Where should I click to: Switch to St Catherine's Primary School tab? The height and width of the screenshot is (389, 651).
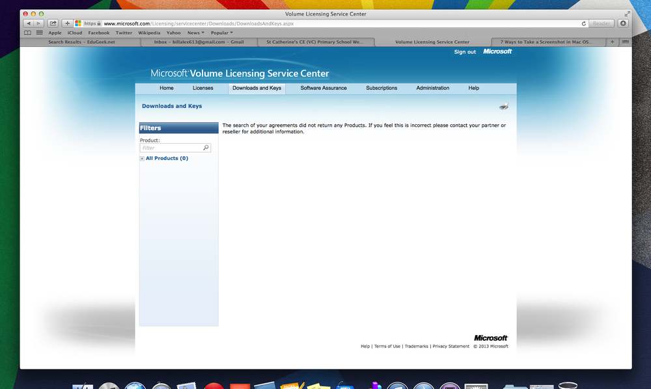coord(315,42)
